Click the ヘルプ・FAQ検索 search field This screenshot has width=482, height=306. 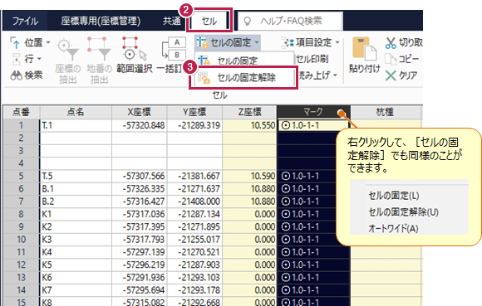pyautogui.click(x=290, y=21)
